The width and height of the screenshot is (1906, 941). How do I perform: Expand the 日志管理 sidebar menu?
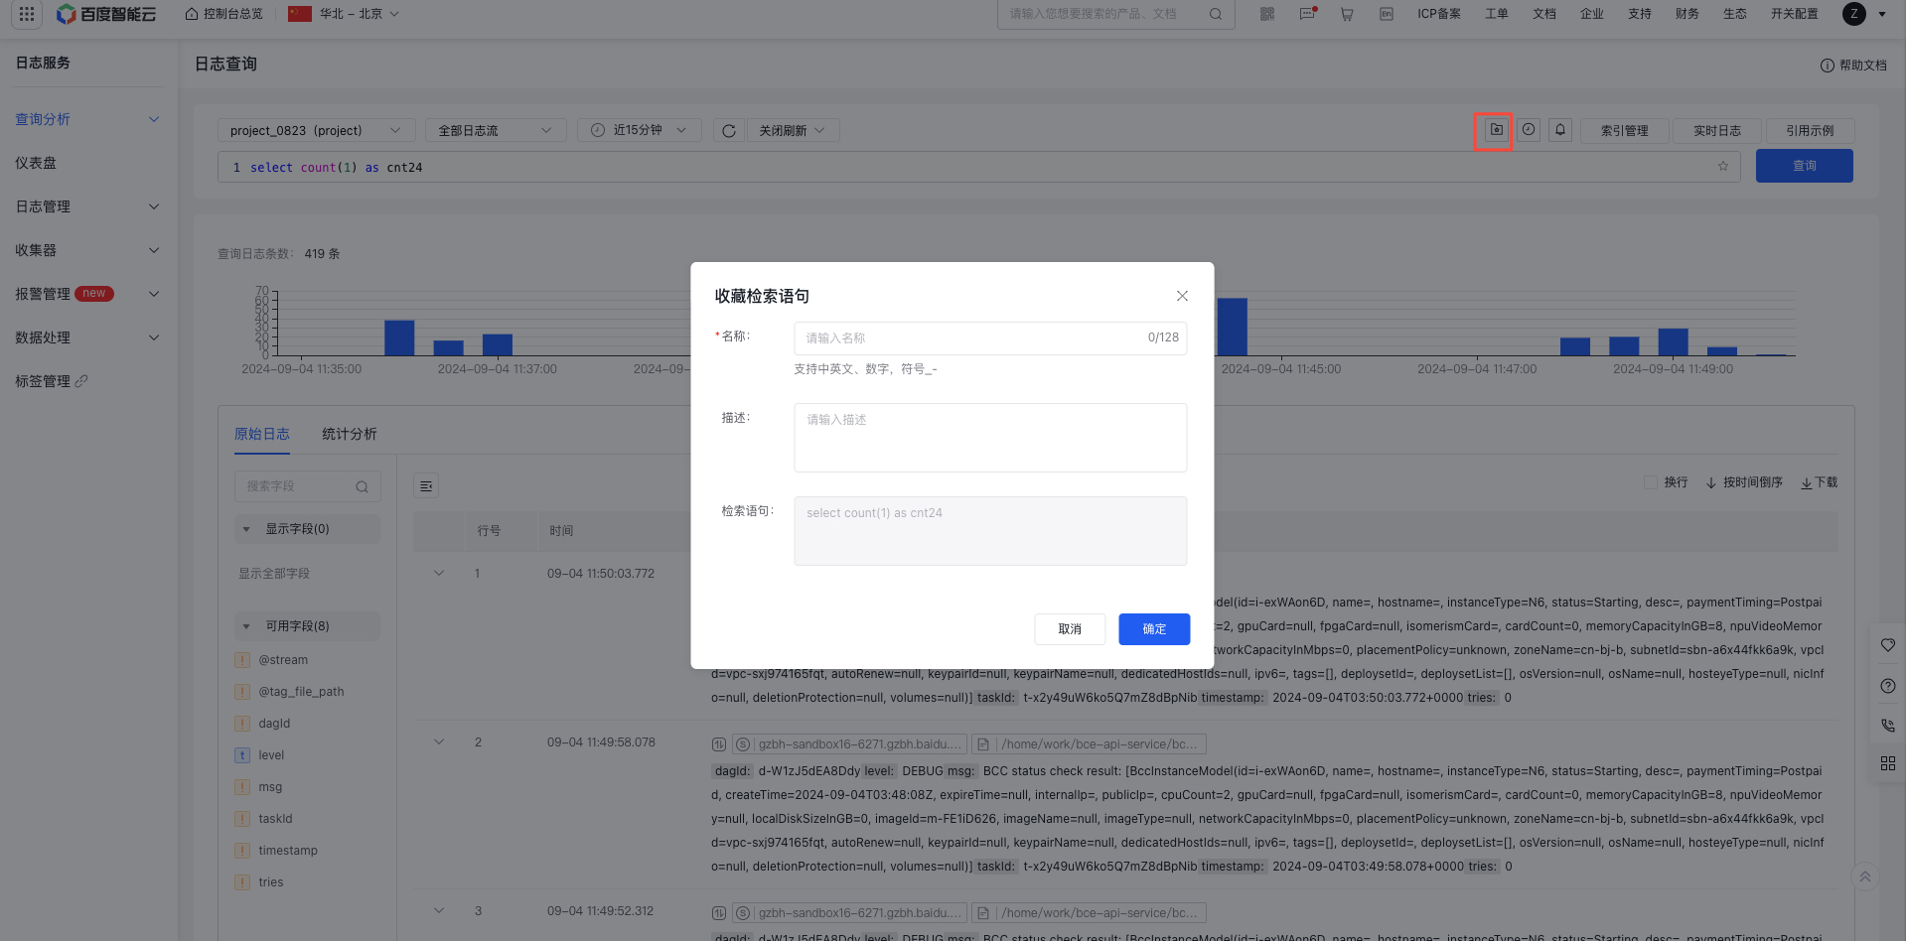tap(87, 206)
